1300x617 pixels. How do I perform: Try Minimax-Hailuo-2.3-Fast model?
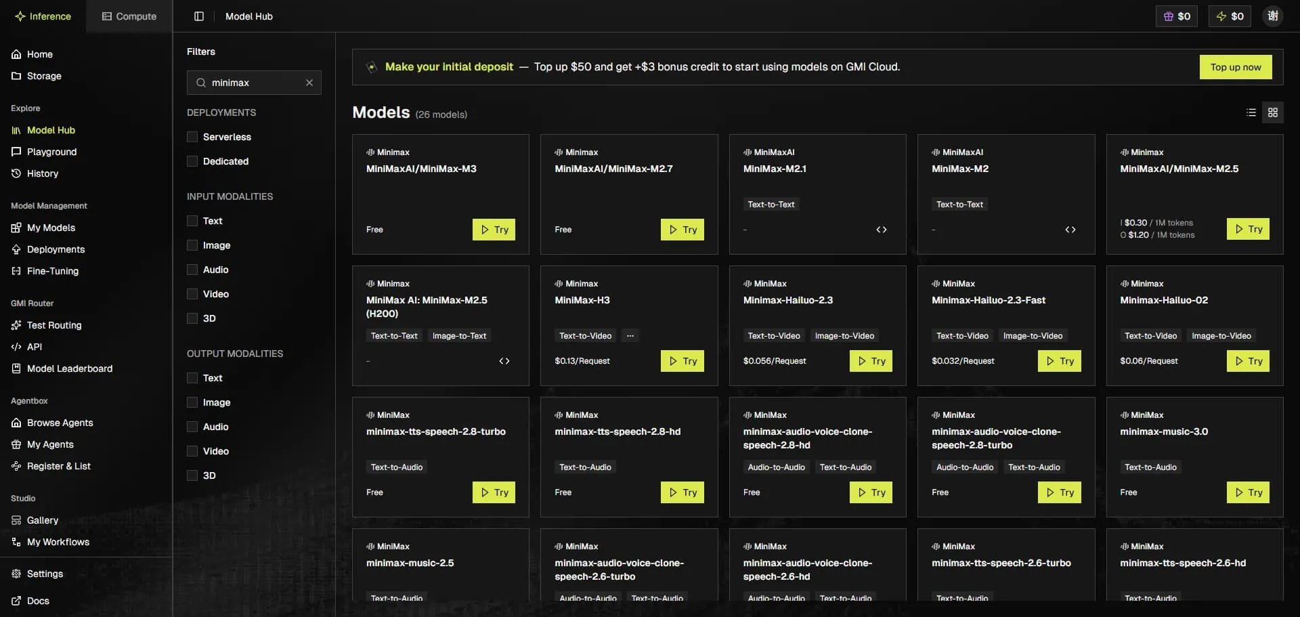[1060, 361]
